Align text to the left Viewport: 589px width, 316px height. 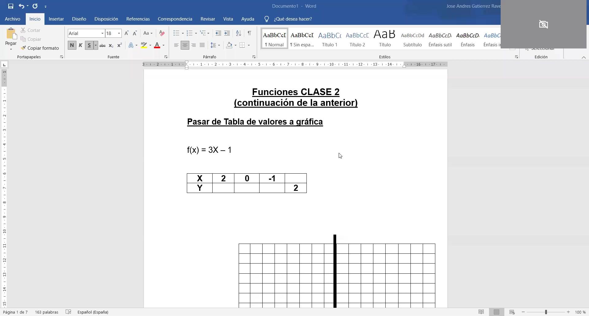pyautogui.click(x=176, y=45)
